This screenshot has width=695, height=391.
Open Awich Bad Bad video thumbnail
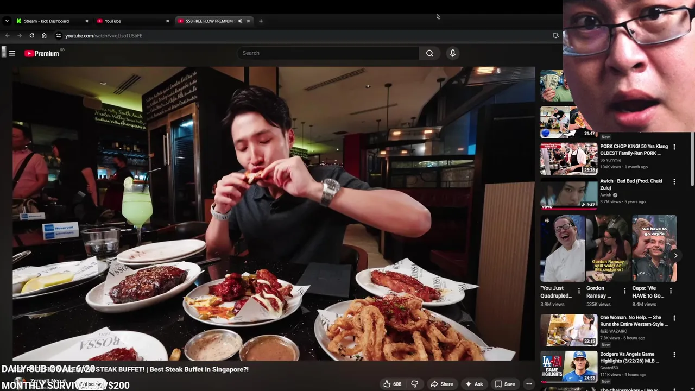coord(568,194)
